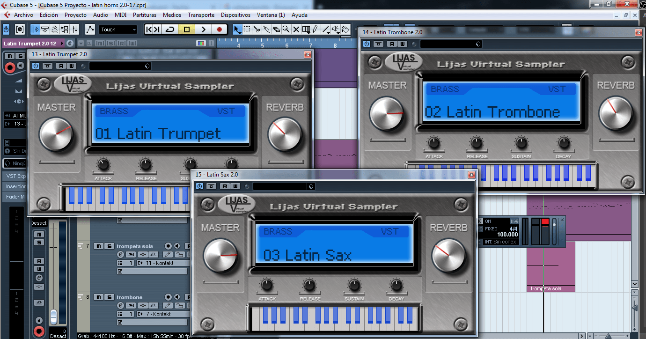
Task: Select the Glue tool in the toolbar
Action: (x=267, y=29)
